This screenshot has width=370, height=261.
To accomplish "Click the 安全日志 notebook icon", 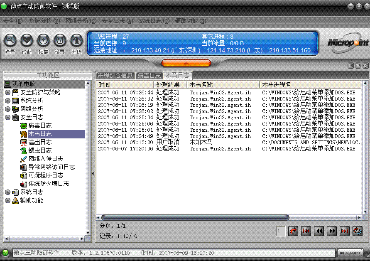I will tap(15, 117).
